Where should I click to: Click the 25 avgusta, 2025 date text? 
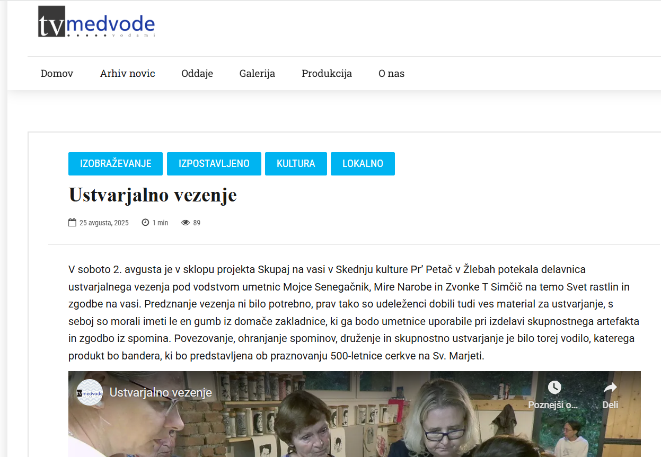point(104,223)
